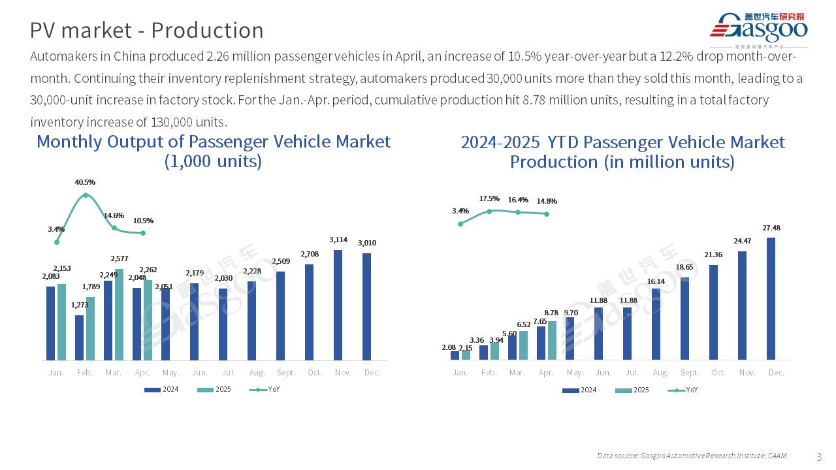The width and height of the screenshot is (836, 470).
Task: Click the 2025 legend swatch in monthly chart
Action: pyautogui.click(x=205, y=390)
